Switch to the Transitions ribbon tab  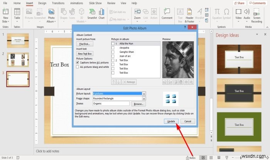58,3
